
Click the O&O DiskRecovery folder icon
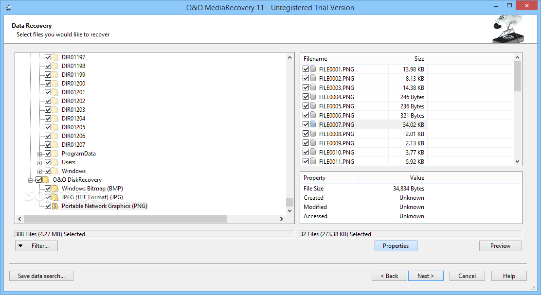pyautogui.click(x=46, y=180)
